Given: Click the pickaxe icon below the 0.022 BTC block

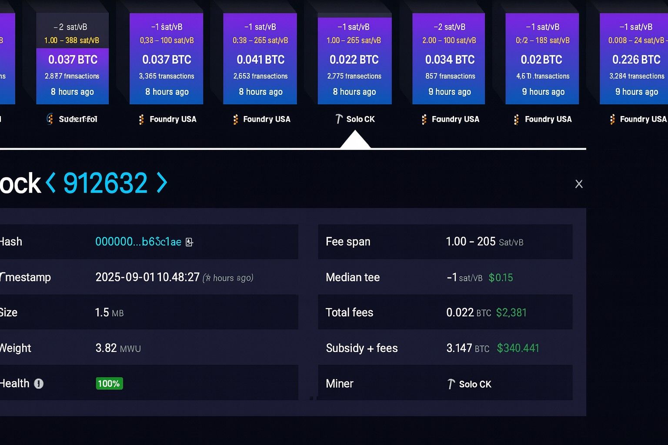Looking at the screenshot, I should pos(339,119).
